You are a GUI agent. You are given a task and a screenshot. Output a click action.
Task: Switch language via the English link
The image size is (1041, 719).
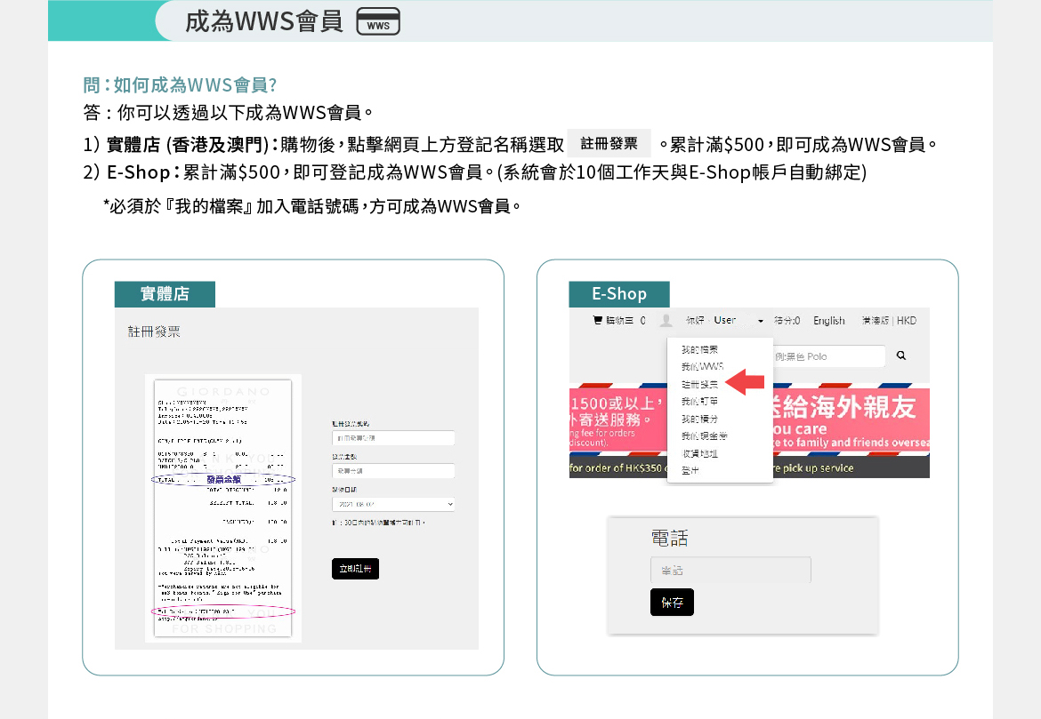click(x=828, y=321)
